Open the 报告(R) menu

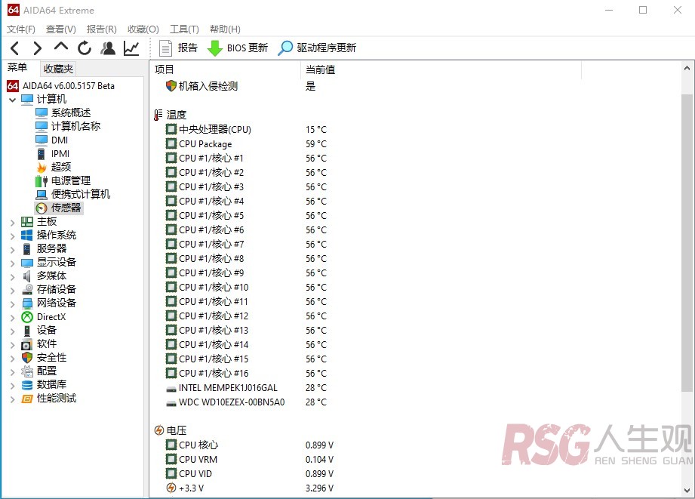click(102, 29)
